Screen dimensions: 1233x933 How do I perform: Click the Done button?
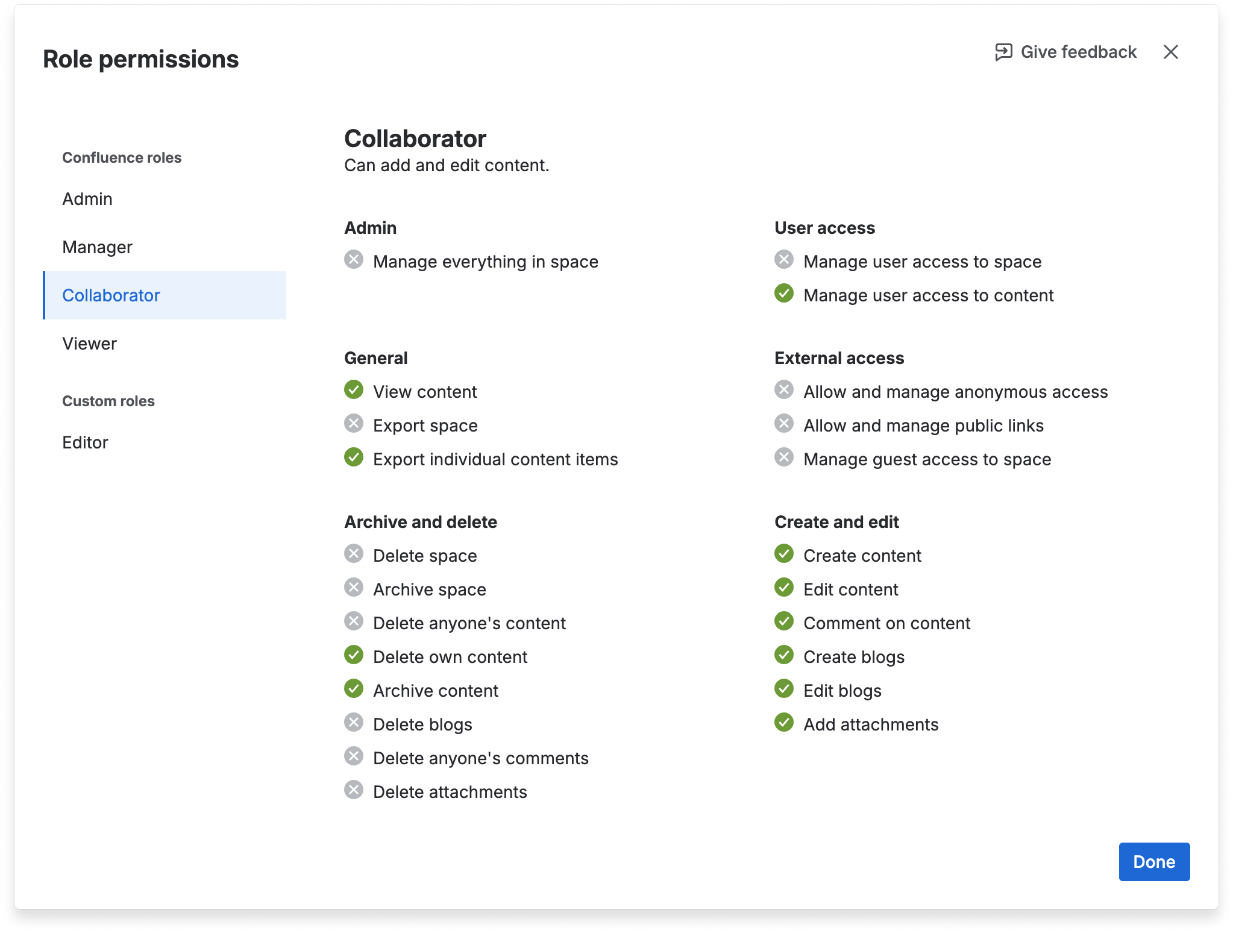pos(1153,861)
